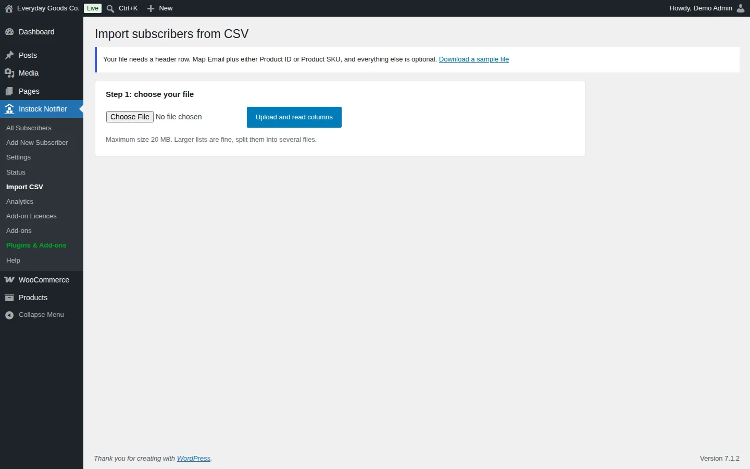The height and width of the screenshot is (469, 750).
Task: Click the WooCommerce logo icon
Action: click(x=9, y=280)
